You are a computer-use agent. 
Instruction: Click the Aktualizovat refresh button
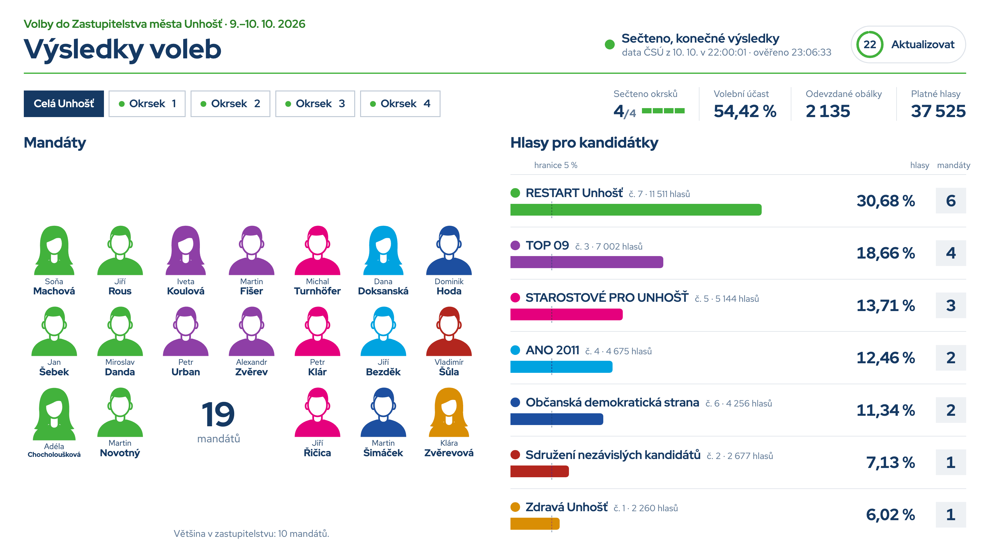click(x=909, y=44)
